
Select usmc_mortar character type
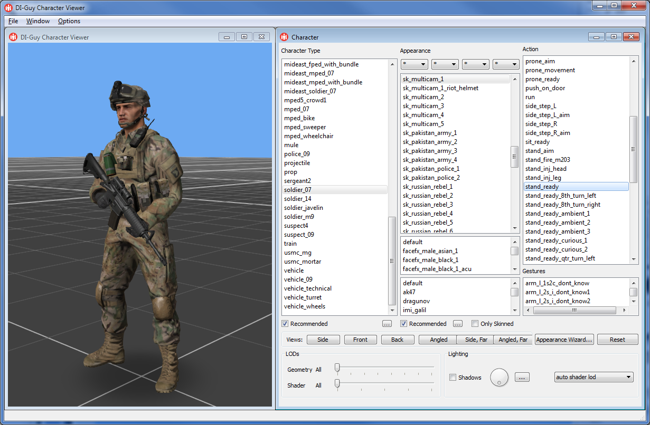pos(303,262)
